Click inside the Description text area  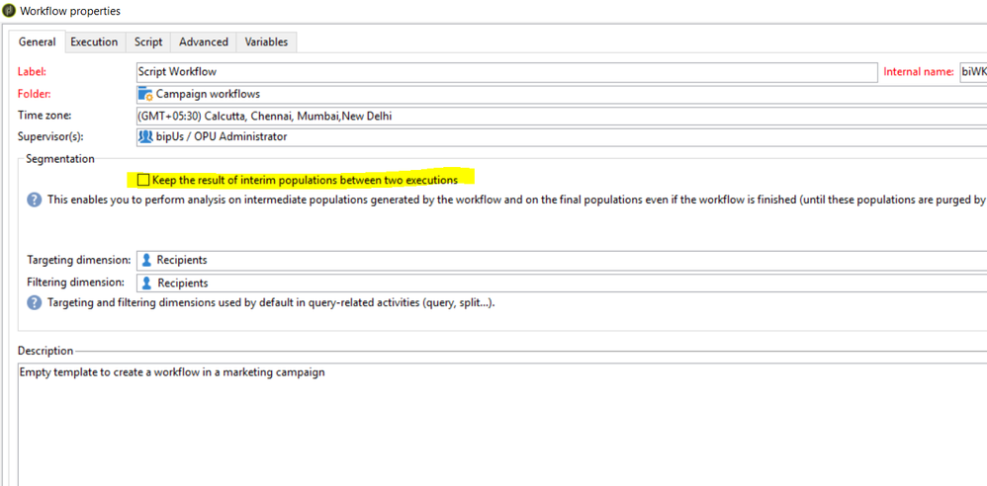pos(494,425)
